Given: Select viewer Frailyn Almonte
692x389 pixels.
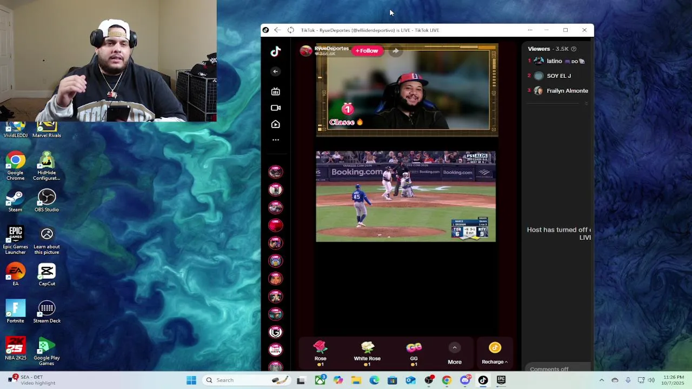Looking at the screenshot, I should click(557, 91).
